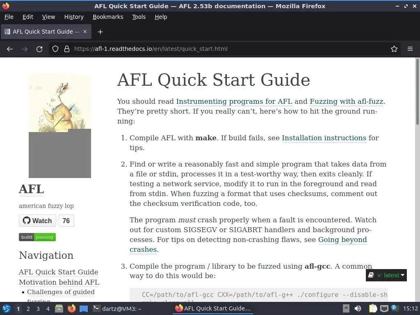Close the AFL Quick Start Guide tab
This screenshot has width=420, height=315.
(85, 32)
